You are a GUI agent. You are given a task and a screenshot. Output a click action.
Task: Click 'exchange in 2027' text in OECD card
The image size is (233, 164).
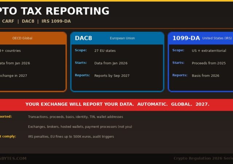tap(13, 75)
